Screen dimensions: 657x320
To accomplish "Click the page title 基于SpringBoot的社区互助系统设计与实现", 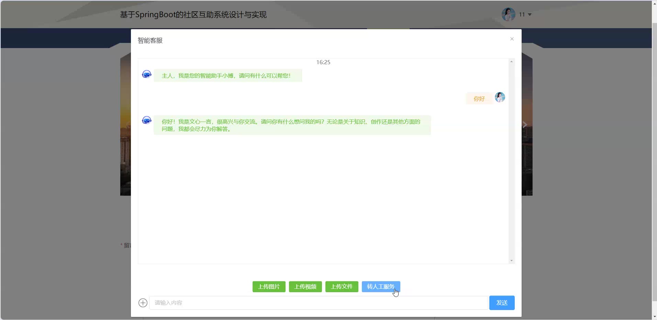I will pyautogui.click(x=193, y=15).
